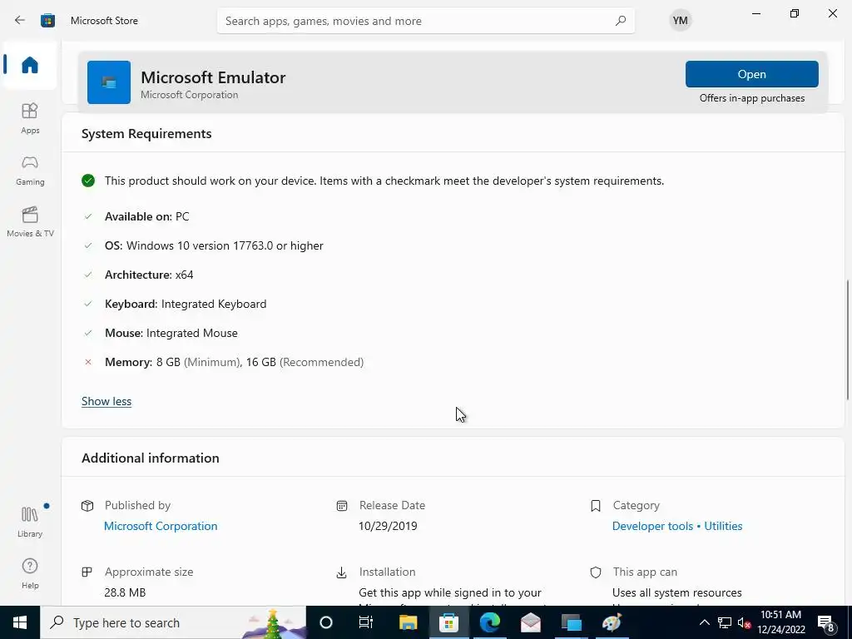Select the Mouse Integrated Mouse row
852x639 pixels.
[x=171, y=333]
